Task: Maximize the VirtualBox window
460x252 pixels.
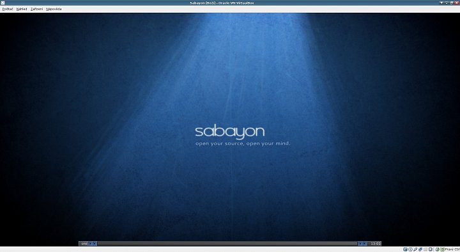Action: click(451, 3)
